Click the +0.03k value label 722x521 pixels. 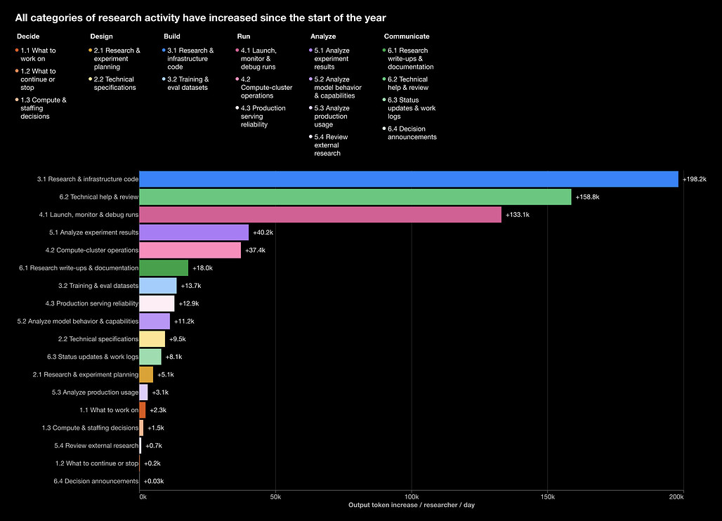tap(154, 482)
